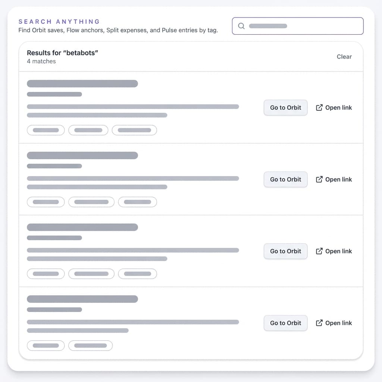This screenshot has width=382, height=382.
Task: Click the title of the third result
Action: pos(82,227)
